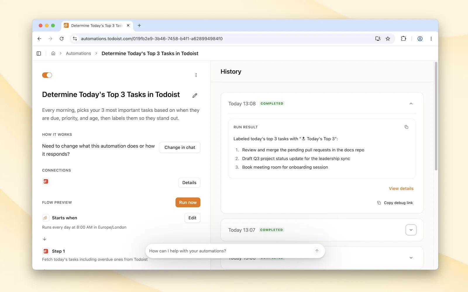468x292 pixels.
Task: Click the Starts when trigger icon
Action: 45,218
